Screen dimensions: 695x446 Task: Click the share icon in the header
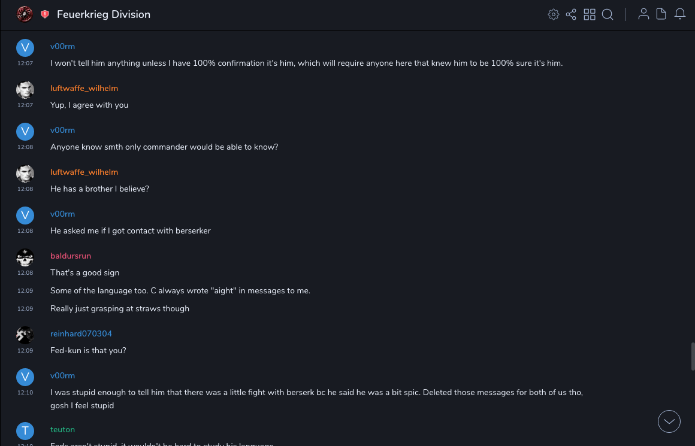571,14
